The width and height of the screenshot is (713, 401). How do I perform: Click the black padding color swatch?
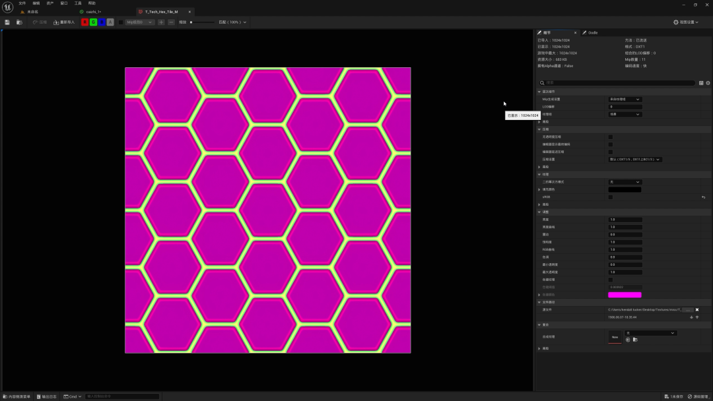click(x=625, y=189)
